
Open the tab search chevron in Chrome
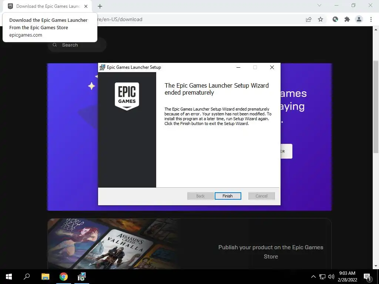(319, 5)
